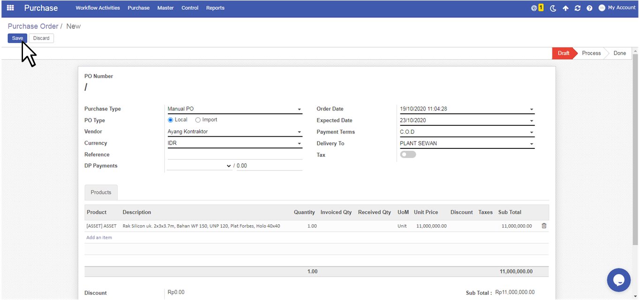Click the refresh arrows icon

coord(577,8)
